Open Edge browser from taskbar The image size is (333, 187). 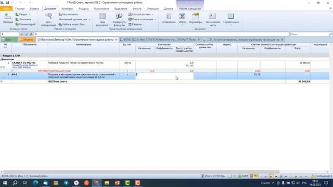click(x=35, y=183)
